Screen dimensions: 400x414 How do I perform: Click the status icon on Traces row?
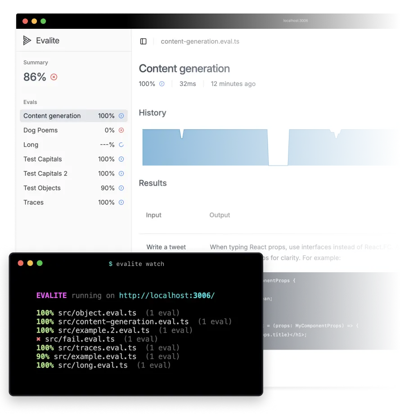[121, 202]
